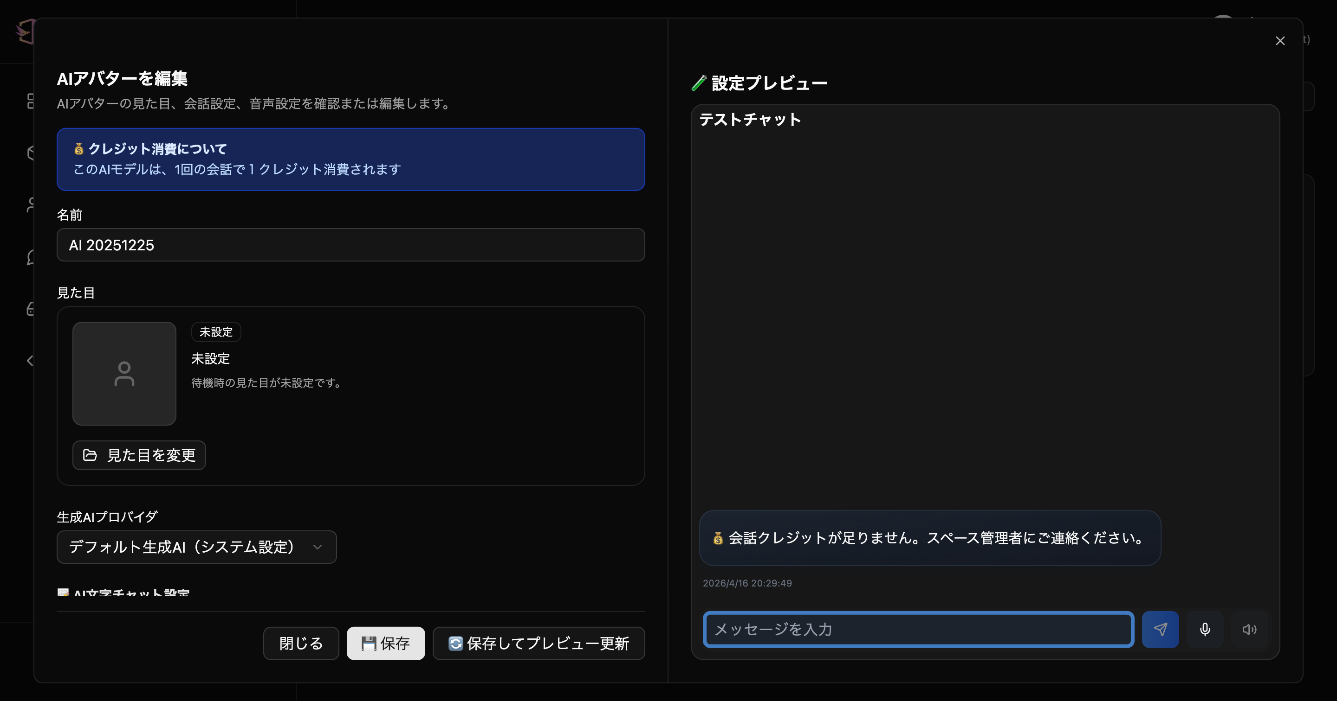
Task: Click the timestamp 2026/4/16 20:29:49
Action: point(747,583)
